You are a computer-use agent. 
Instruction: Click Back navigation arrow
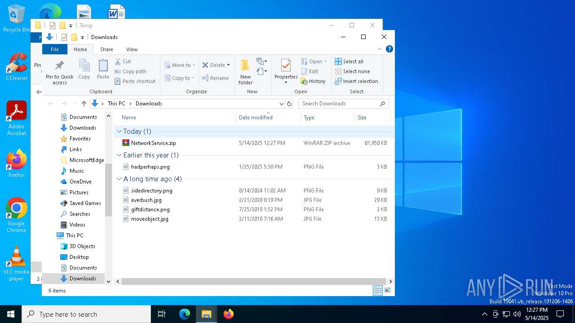pos(51,104)
